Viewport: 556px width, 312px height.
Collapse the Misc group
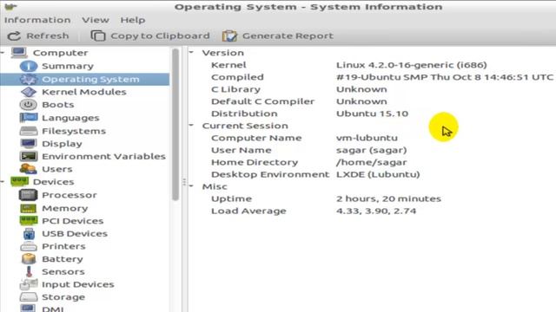point(191,186)
